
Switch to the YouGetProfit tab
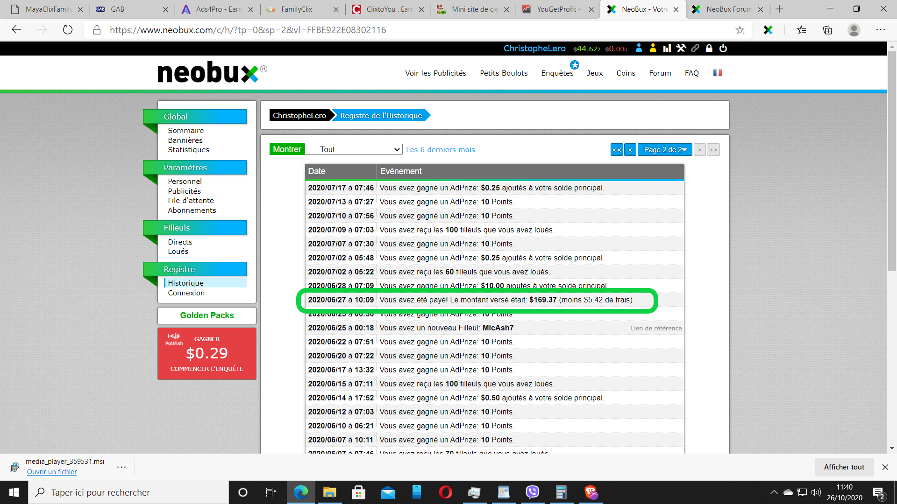point(558,9)
